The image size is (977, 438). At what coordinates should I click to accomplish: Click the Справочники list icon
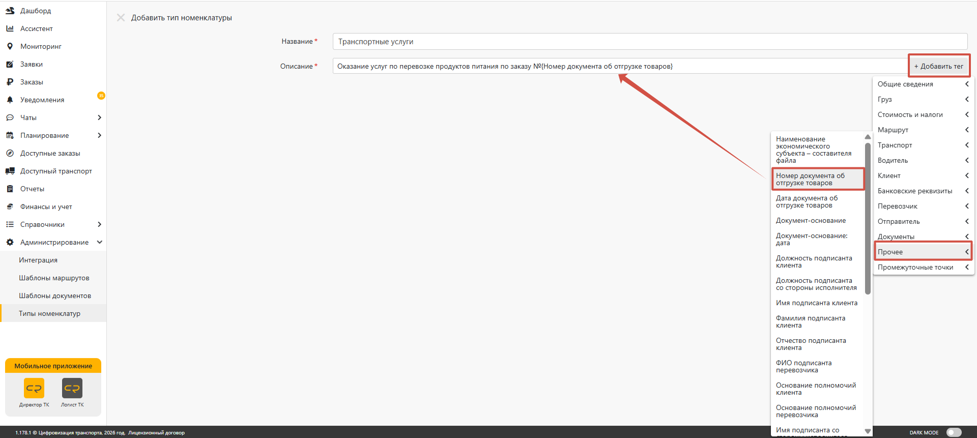tap(10, 224)
